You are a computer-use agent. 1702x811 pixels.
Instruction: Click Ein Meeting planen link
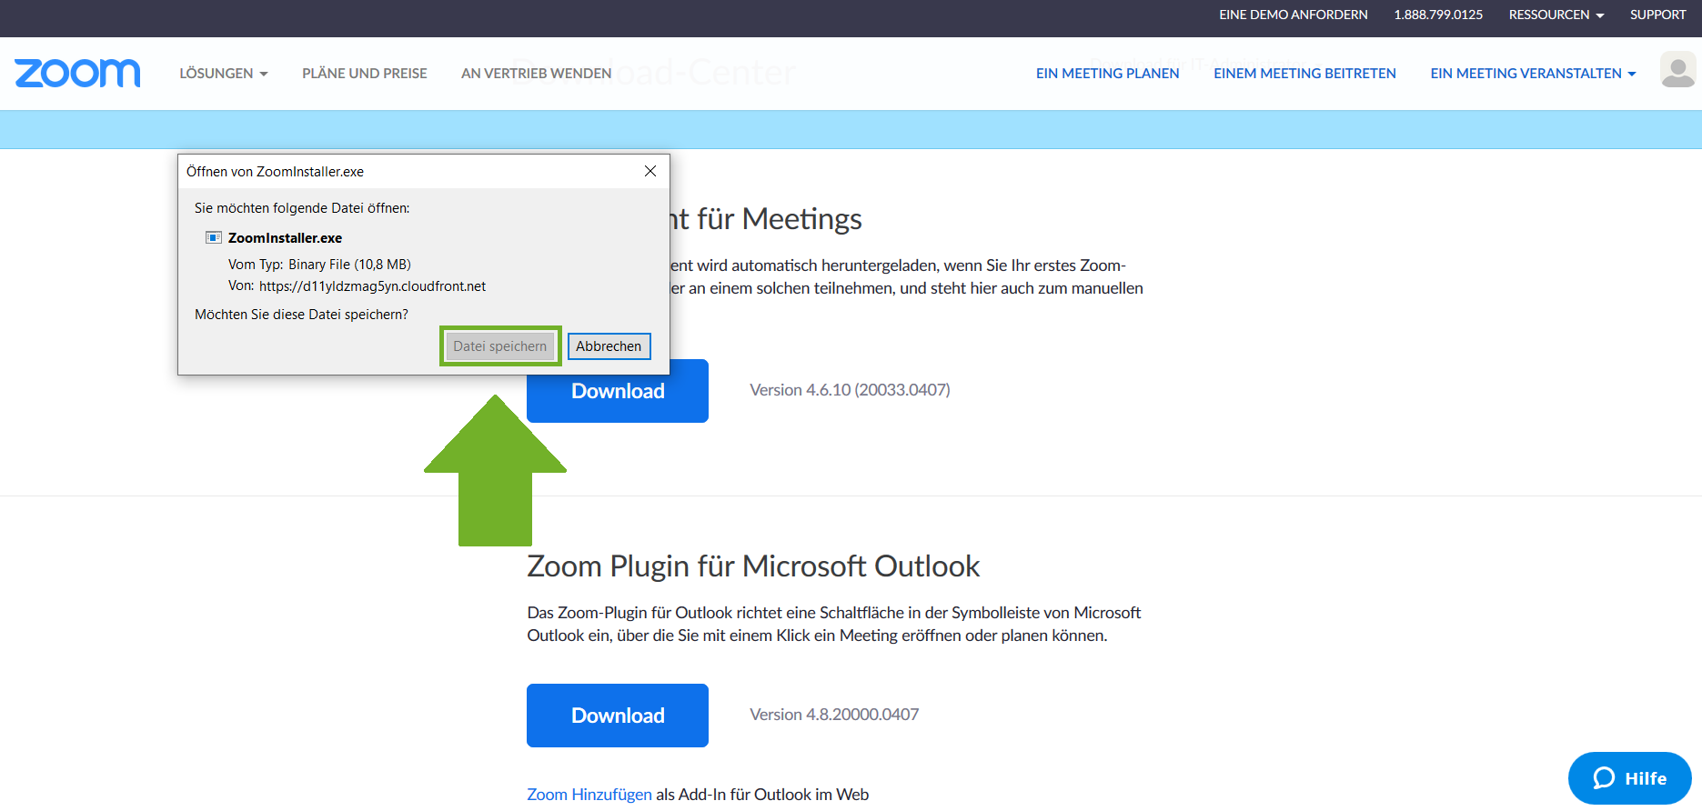coord(1107,74)
